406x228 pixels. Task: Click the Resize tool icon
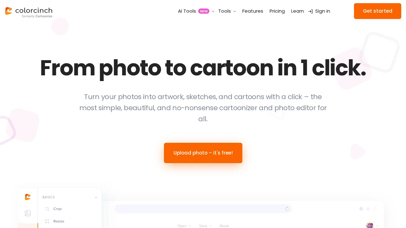[47, 221]
